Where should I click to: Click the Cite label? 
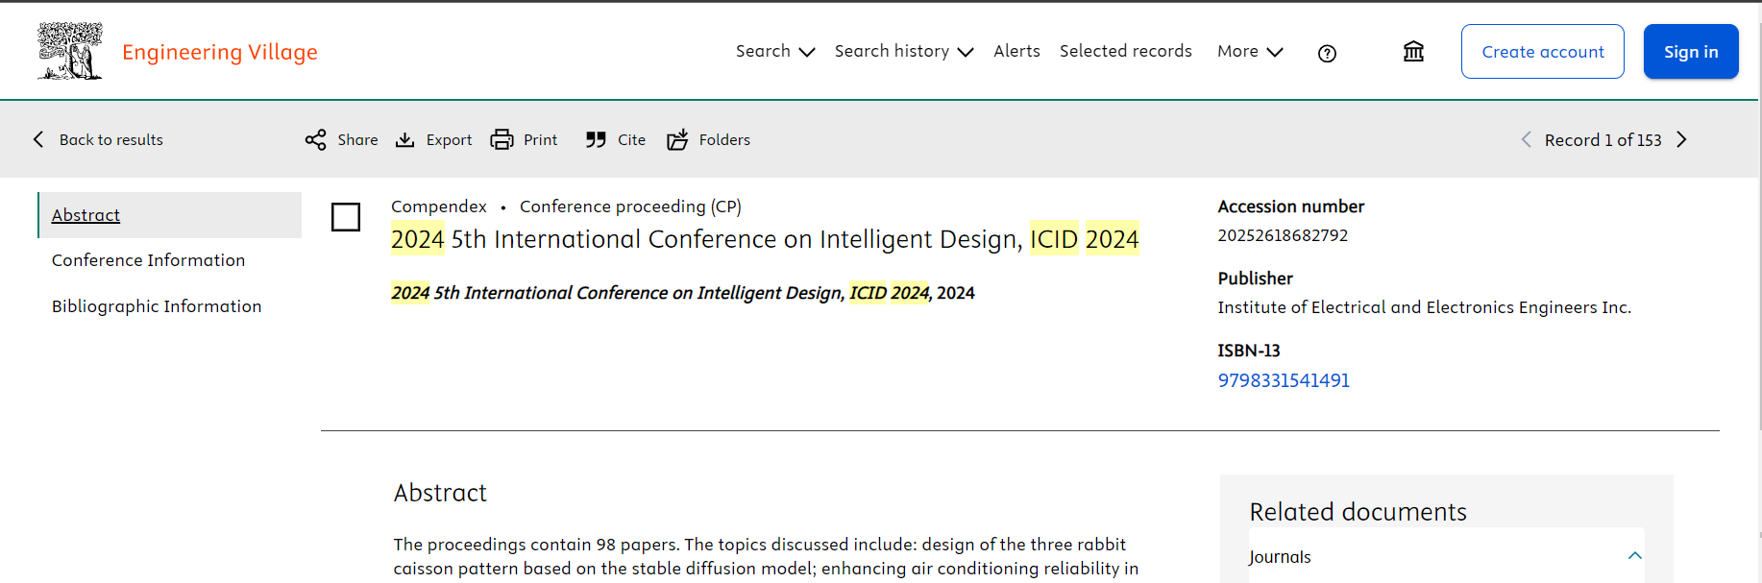(x=631, y=140)
